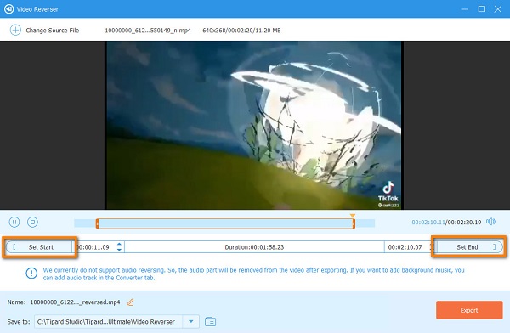
Task: Mute the audio using the speaker icon
Action: (490, 222)
